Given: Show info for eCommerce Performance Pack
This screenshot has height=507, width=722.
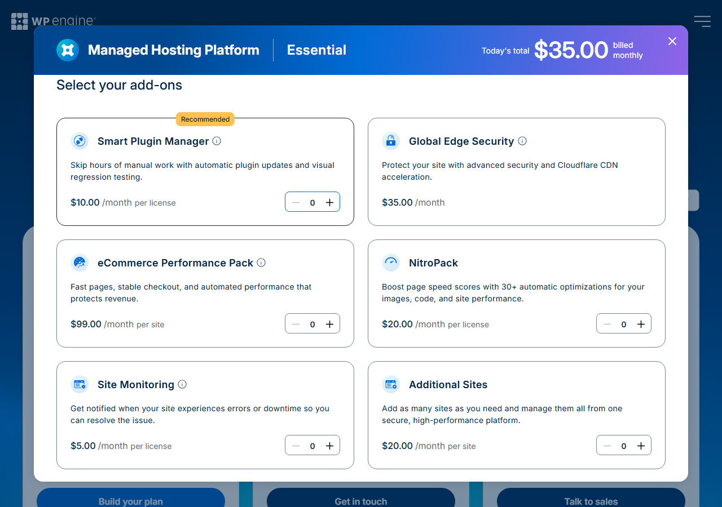Looking at the screenshot, I should coord(261,263).
